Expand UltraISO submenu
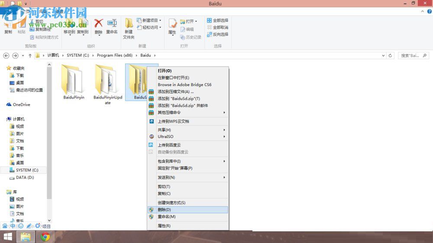The height and width of the screenshot is (243, 433). 188,137
